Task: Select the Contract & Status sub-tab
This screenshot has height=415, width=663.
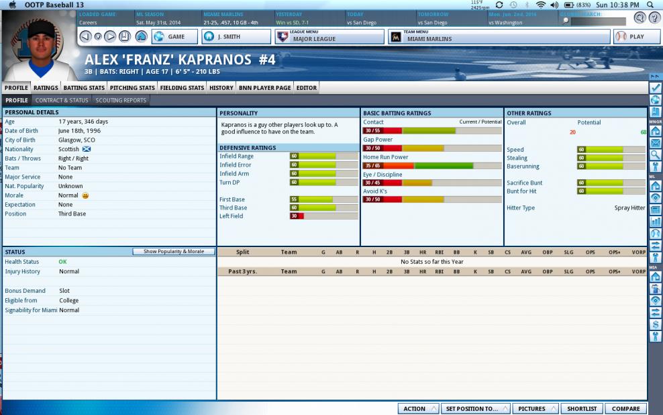Action: [62, 100]
